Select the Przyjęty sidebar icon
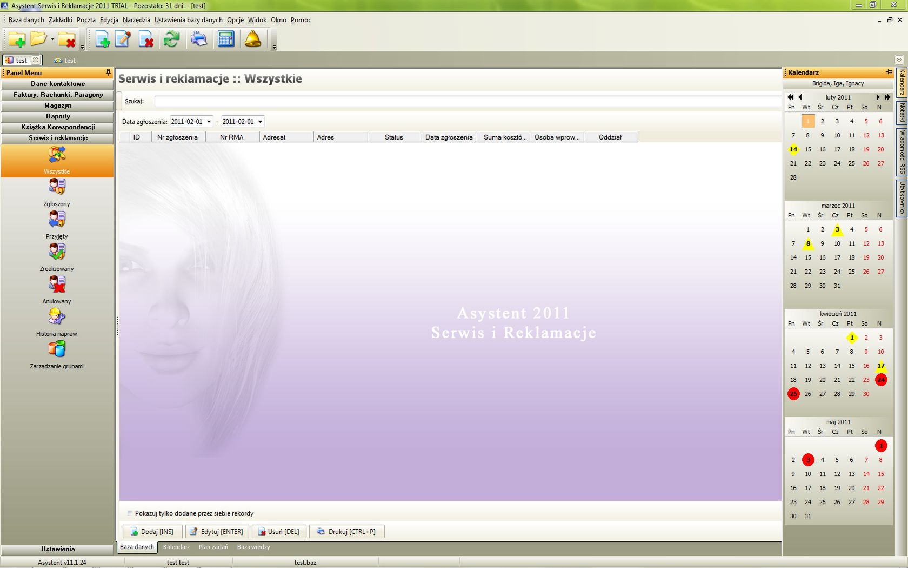Screen dimensions: 908x568 coord(57,219)
